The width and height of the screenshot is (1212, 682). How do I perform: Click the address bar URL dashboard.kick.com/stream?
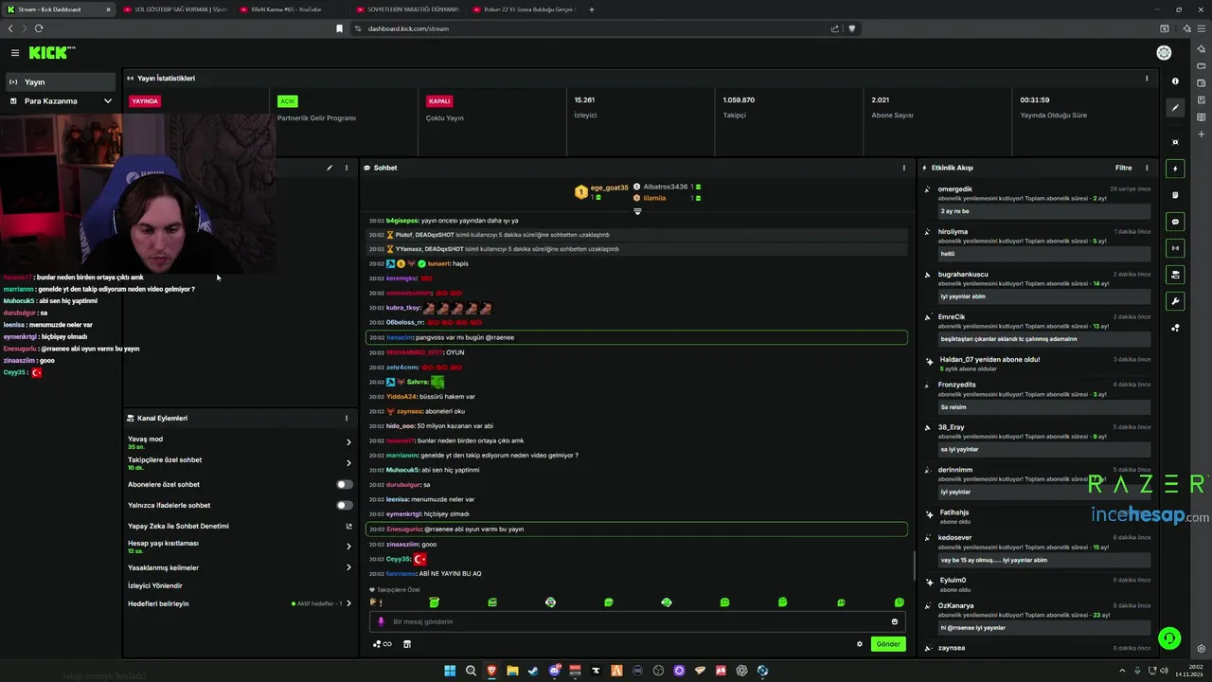tap(408, 28)
